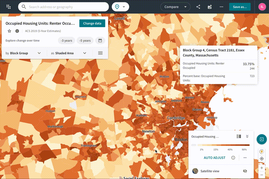Click the Boston map label

coord(181,140)
